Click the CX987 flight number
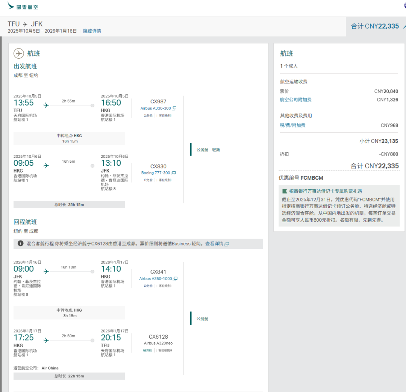 158,101
